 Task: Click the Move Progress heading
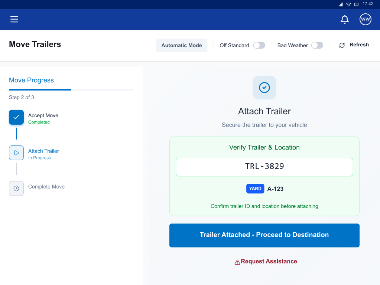pyautogui.click(x=31, y=80)
